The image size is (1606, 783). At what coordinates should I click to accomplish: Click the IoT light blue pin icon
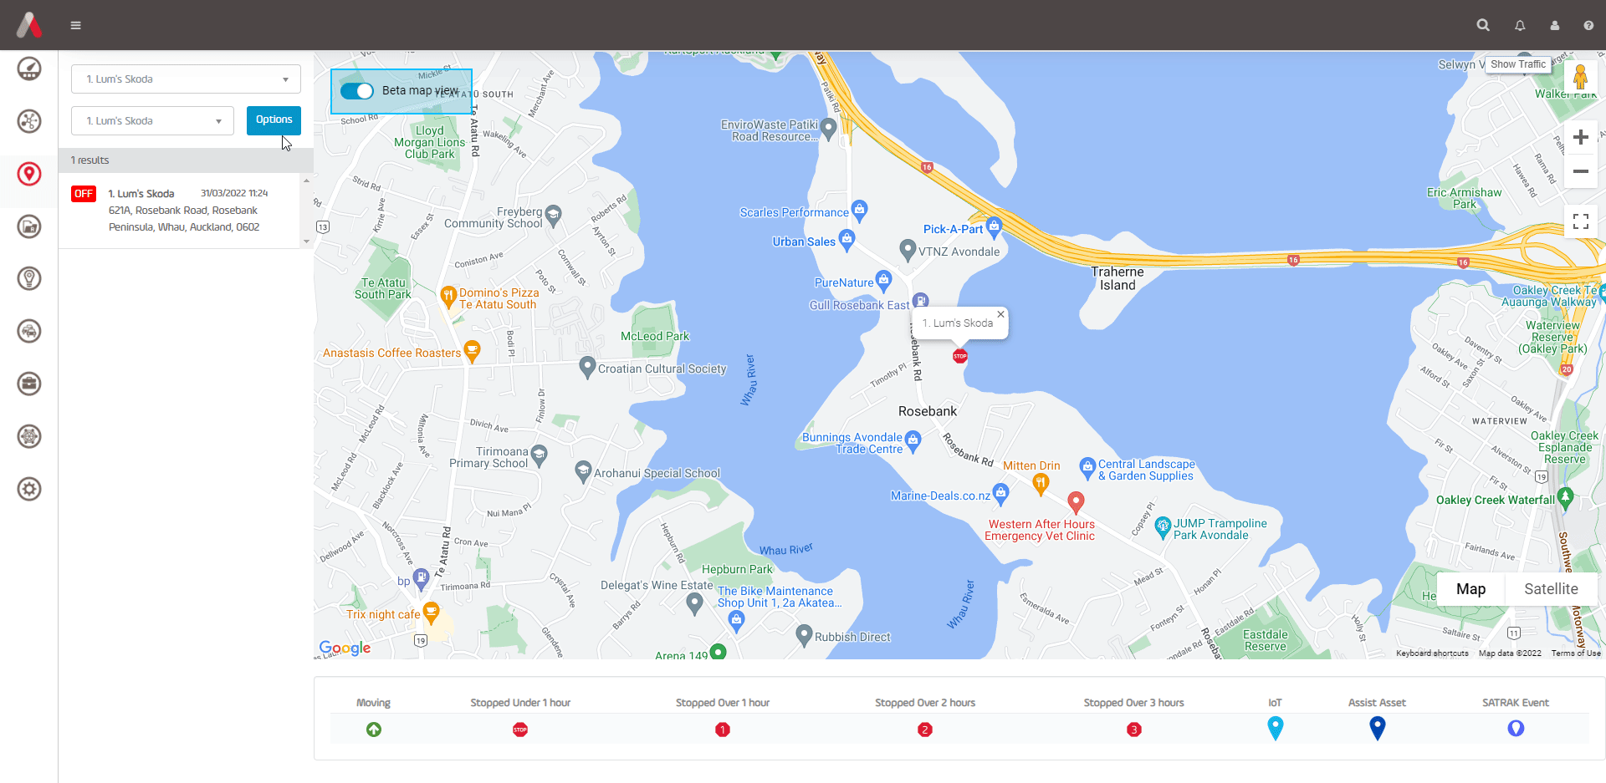tap(1276, 729)
